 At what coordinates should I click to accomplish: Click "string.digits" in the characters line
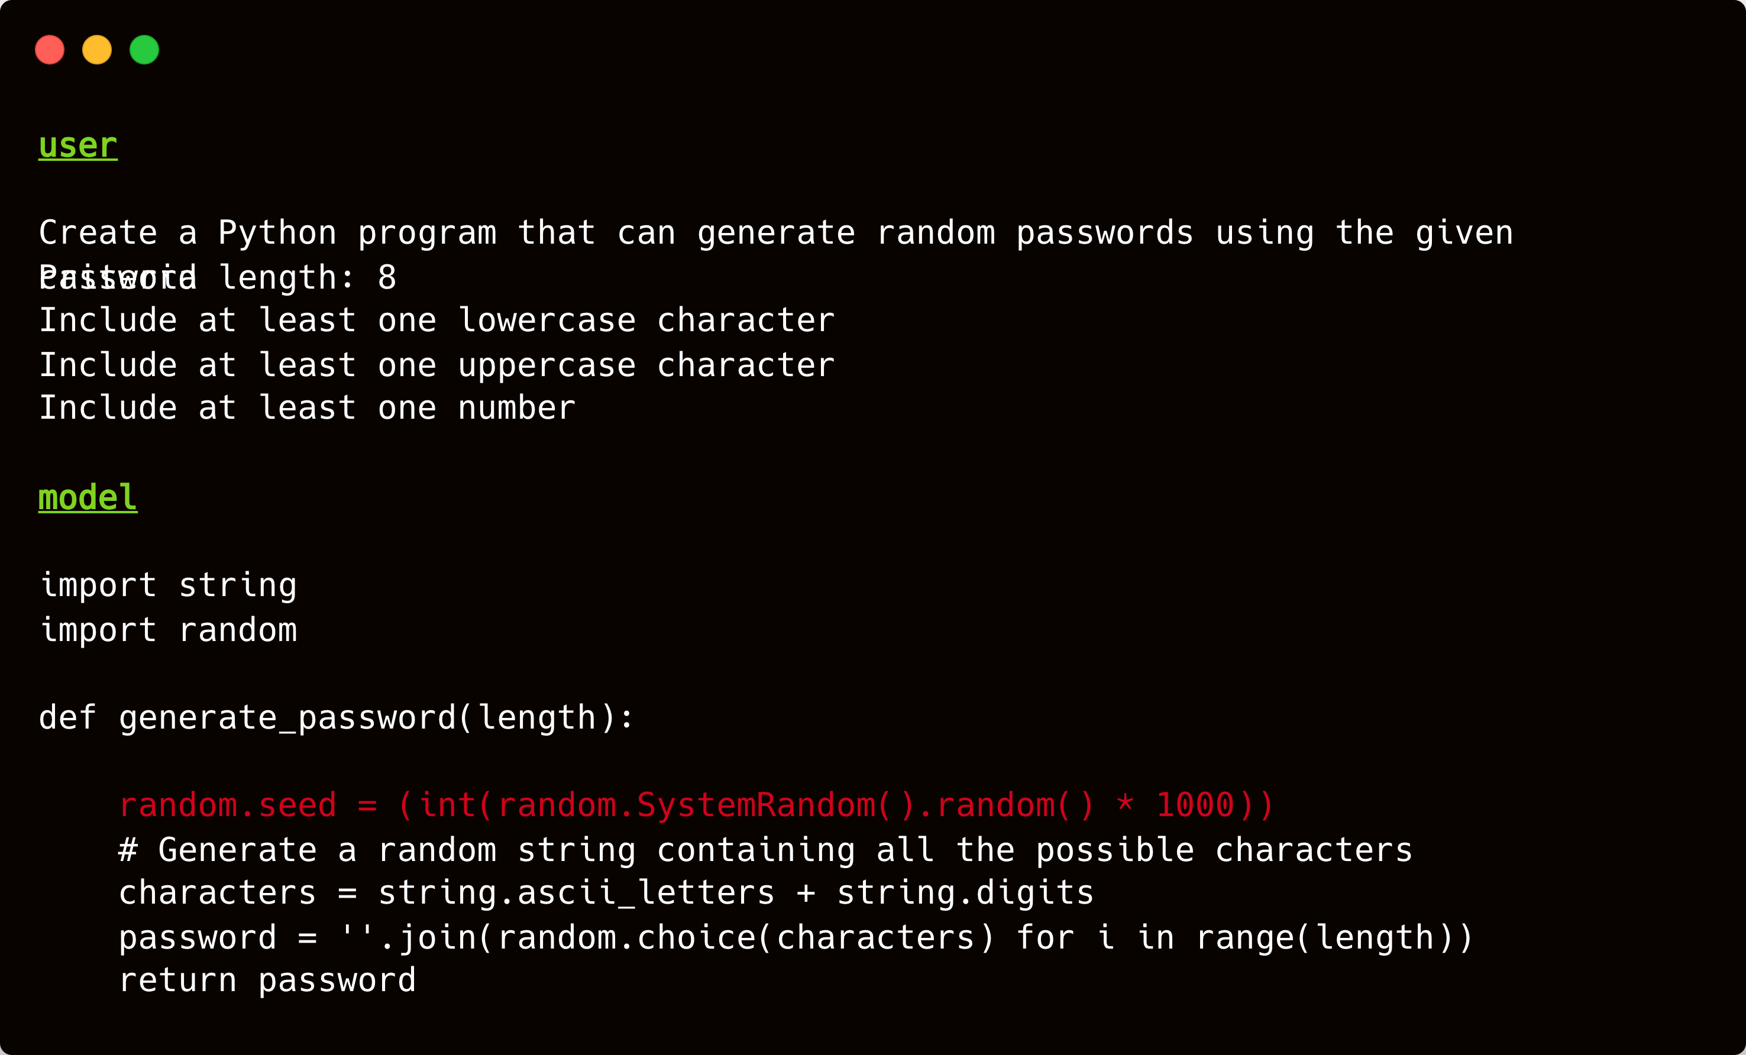[965, 893]
